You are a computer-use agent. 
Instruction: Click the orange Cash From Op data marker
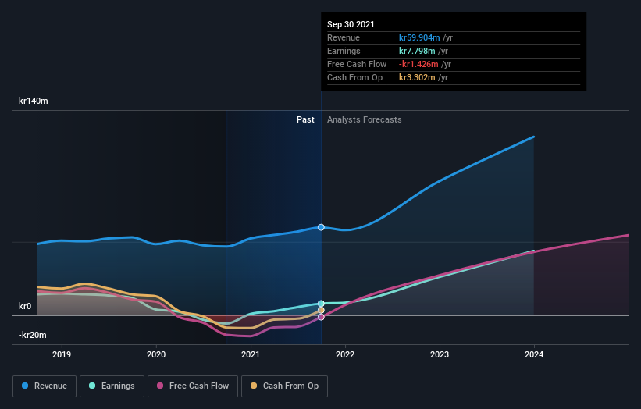(x=321, y=311)
